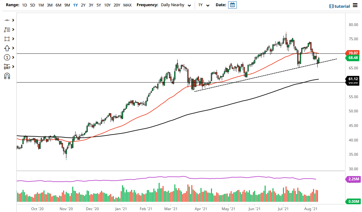Viewport: 362px width, 212px height.
Task: Switch to the 6M range
Action: pos(58,5)
